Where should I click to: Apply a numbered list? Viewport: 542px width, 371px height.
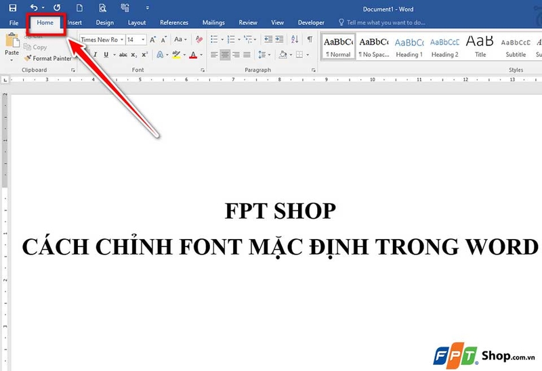coord(231,39)
